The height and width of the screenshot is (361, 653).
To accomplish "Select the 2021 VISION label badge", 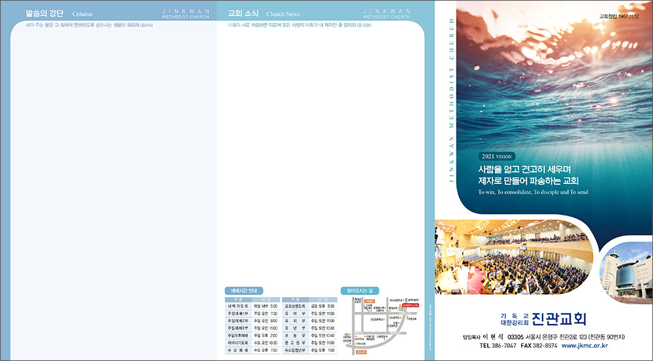I will (497, 157).
